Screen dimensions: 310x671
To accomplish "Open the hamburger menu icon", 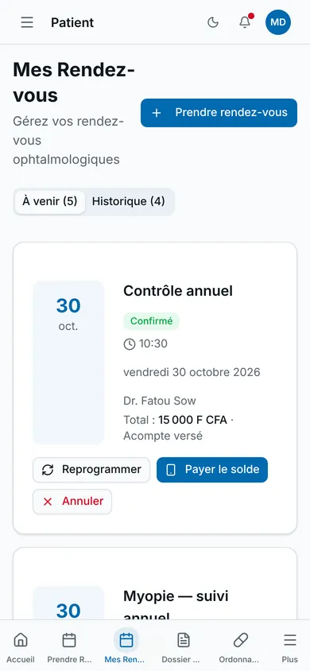I will tap(27, 22).
